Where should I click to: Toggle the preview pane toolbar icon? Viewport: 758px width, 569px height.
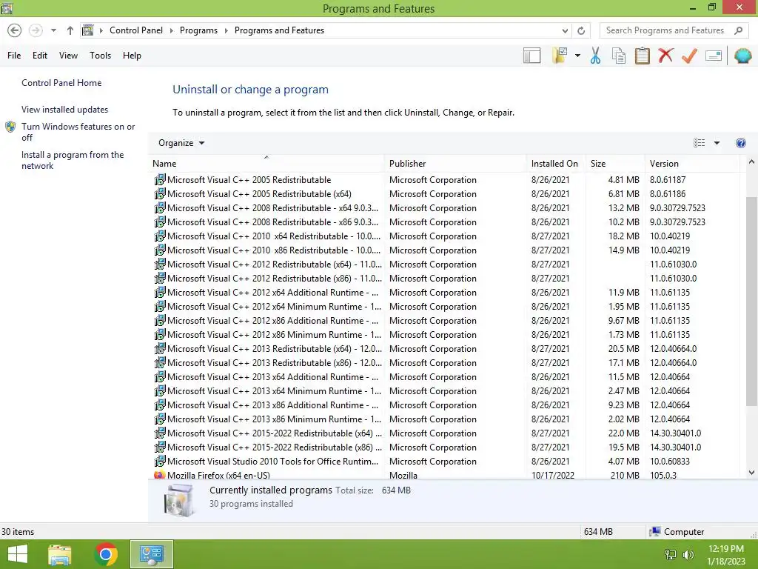tap(531, 56)
